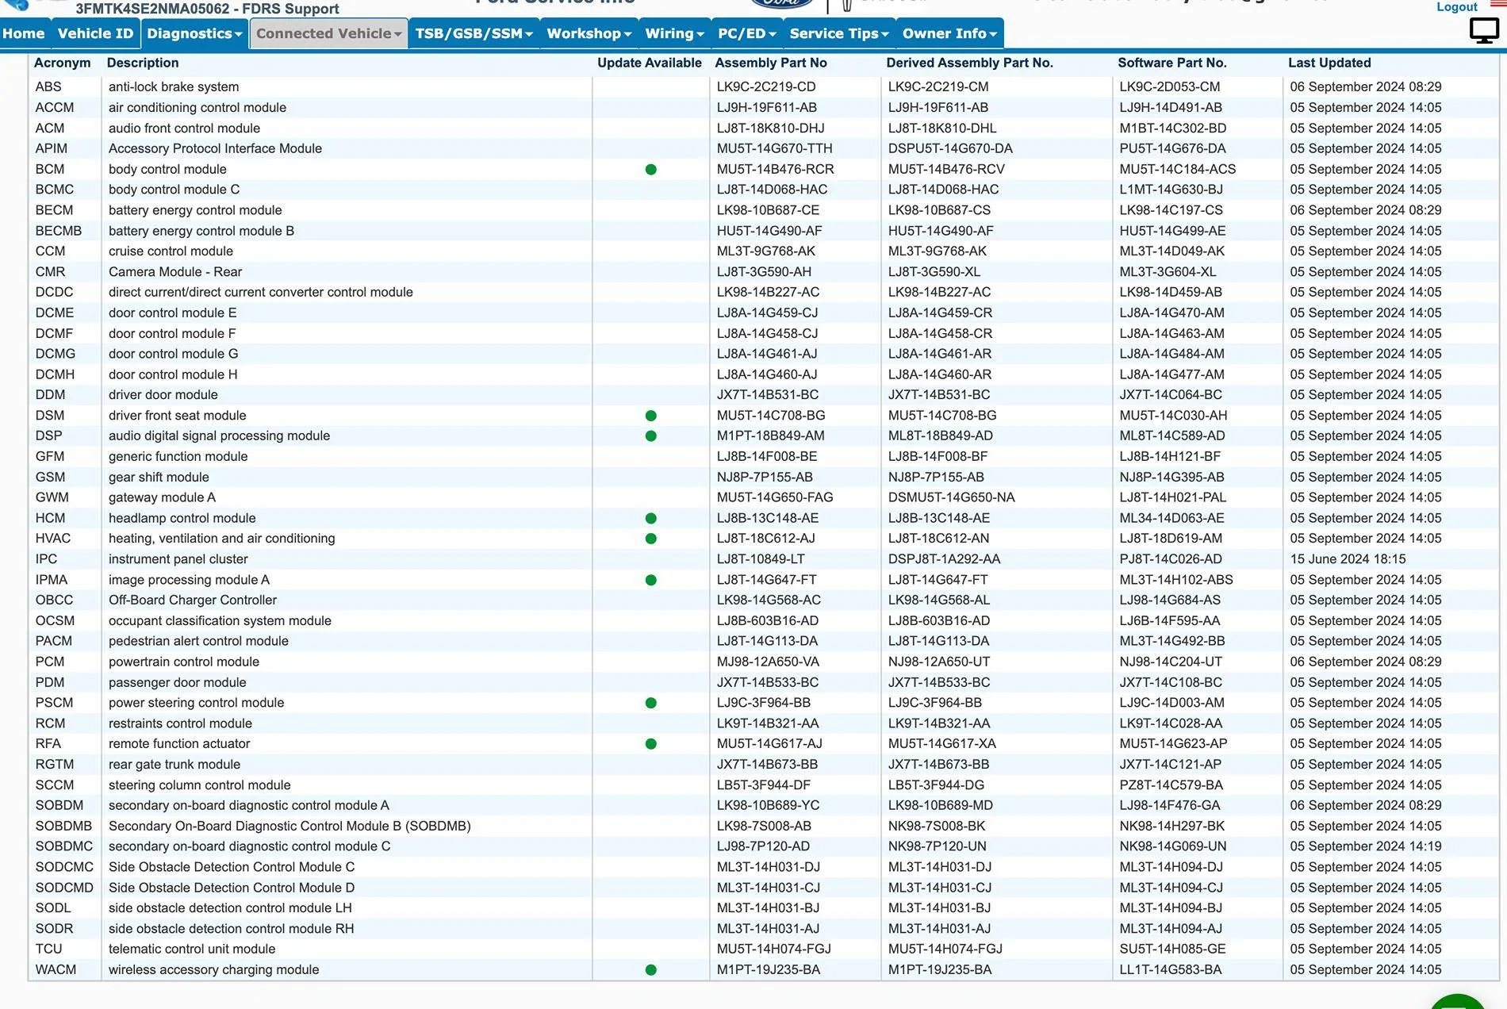Click the Derived Assembly Part No. header
1507x1009 pixels.
tap(970, 63)
